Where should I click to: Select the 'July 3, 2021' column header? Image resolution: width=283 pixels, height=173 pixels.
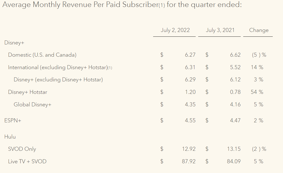pyautogui.click(x=220, y=30)
